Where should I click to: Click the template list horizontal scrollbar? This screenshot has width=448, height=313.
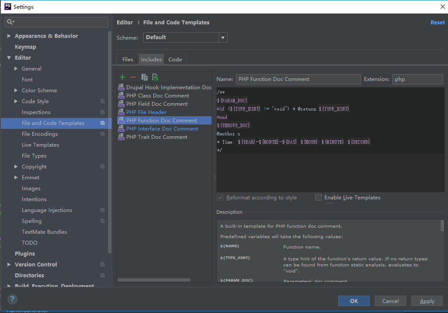click(x=154, y=280)
